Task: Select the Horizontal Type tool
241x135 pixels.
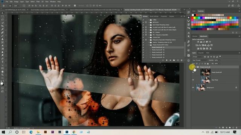Action: (2, 61)
